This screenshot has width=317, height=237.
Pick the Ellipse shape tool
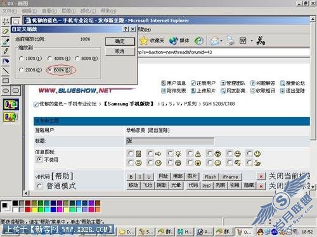(x=6, y=91)
